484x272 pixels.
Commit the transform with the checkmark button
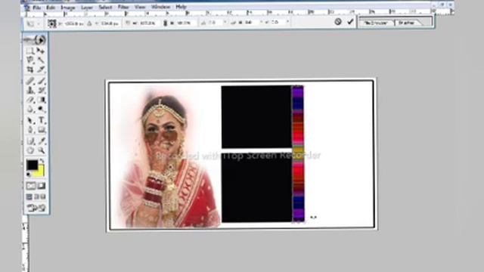(350, 22)
